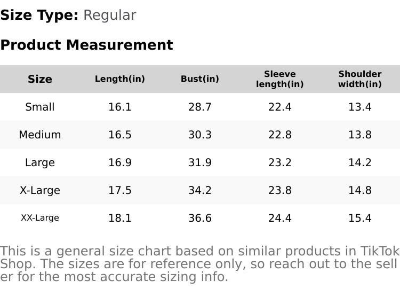Select the Small size row label
The height and width of the screenshot is (296, 400).
pos(40,107)
